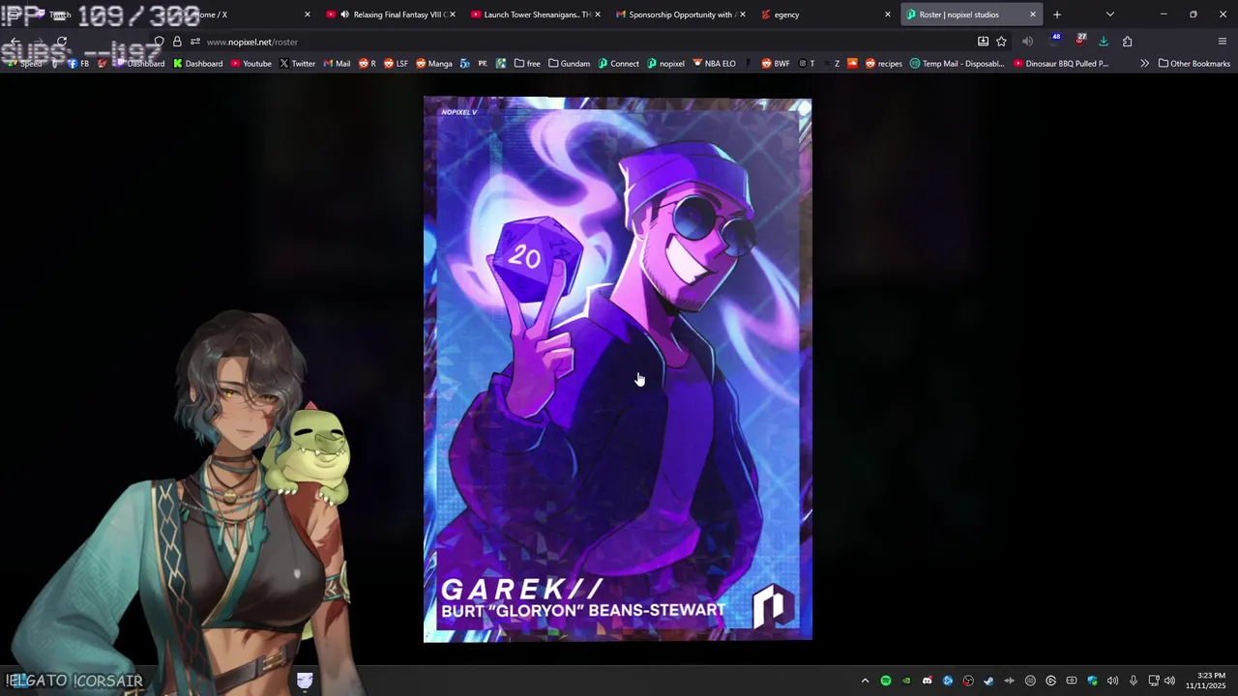Show more bookmarks with the double-chevron
This screenshot has width=1238, height=696.
tap(1144, 64)
